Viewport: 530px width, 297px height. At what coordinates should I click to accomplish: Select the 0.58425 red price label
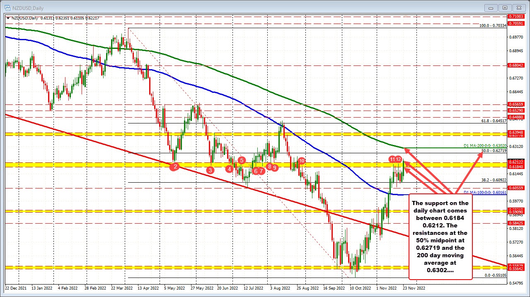[516, 223]
